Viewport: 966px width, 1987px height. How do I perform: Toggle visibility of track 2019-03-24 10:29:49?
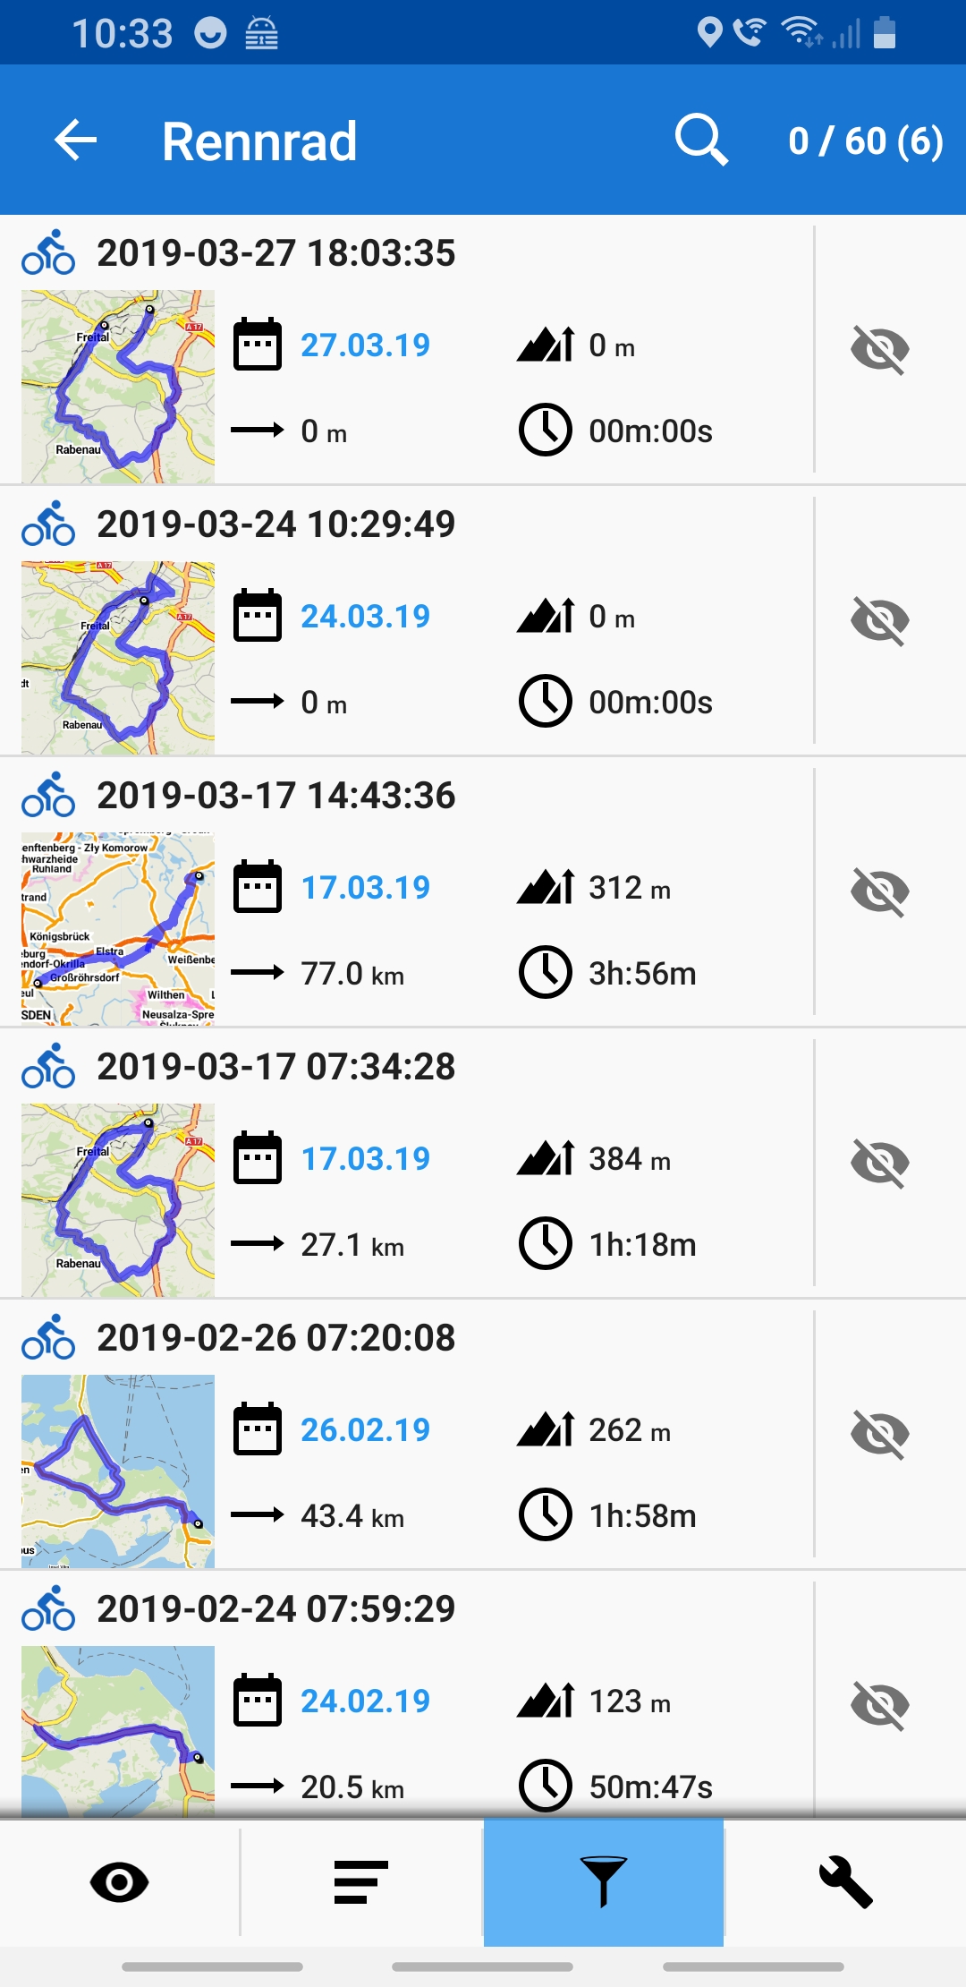click(880, 620)
